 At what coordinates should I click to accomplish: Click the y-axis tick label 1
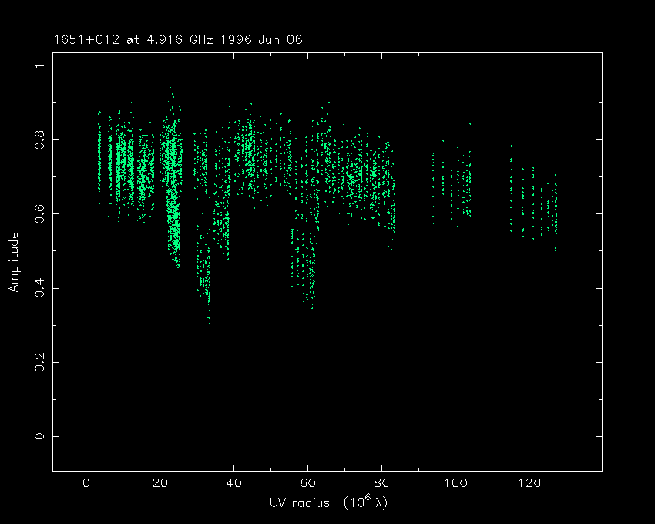pos(35,66)
